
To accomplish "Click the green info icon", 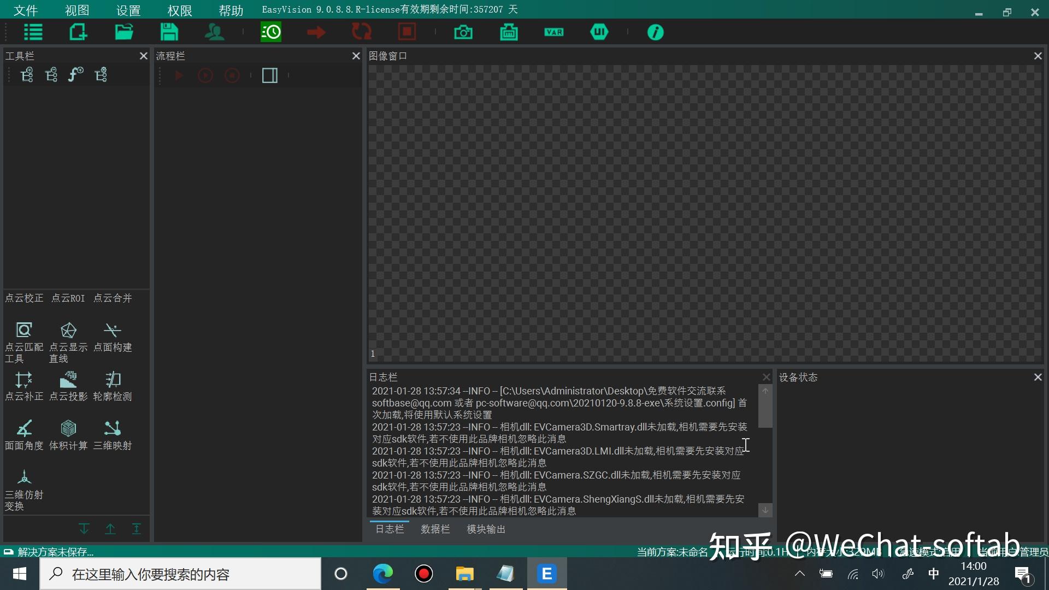I will click(655, 32).
